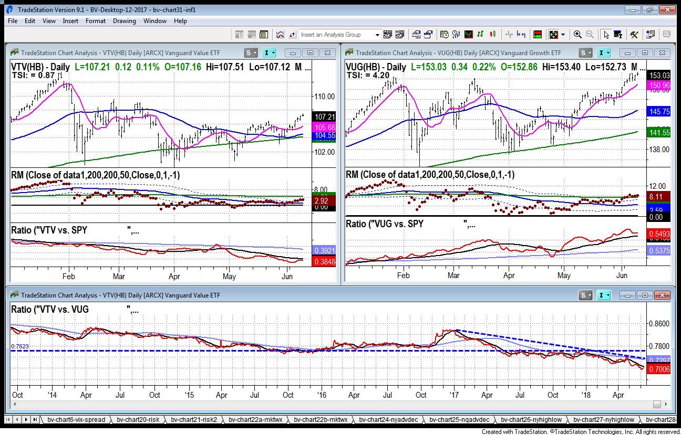Open the Format menu

coord(96,21)
